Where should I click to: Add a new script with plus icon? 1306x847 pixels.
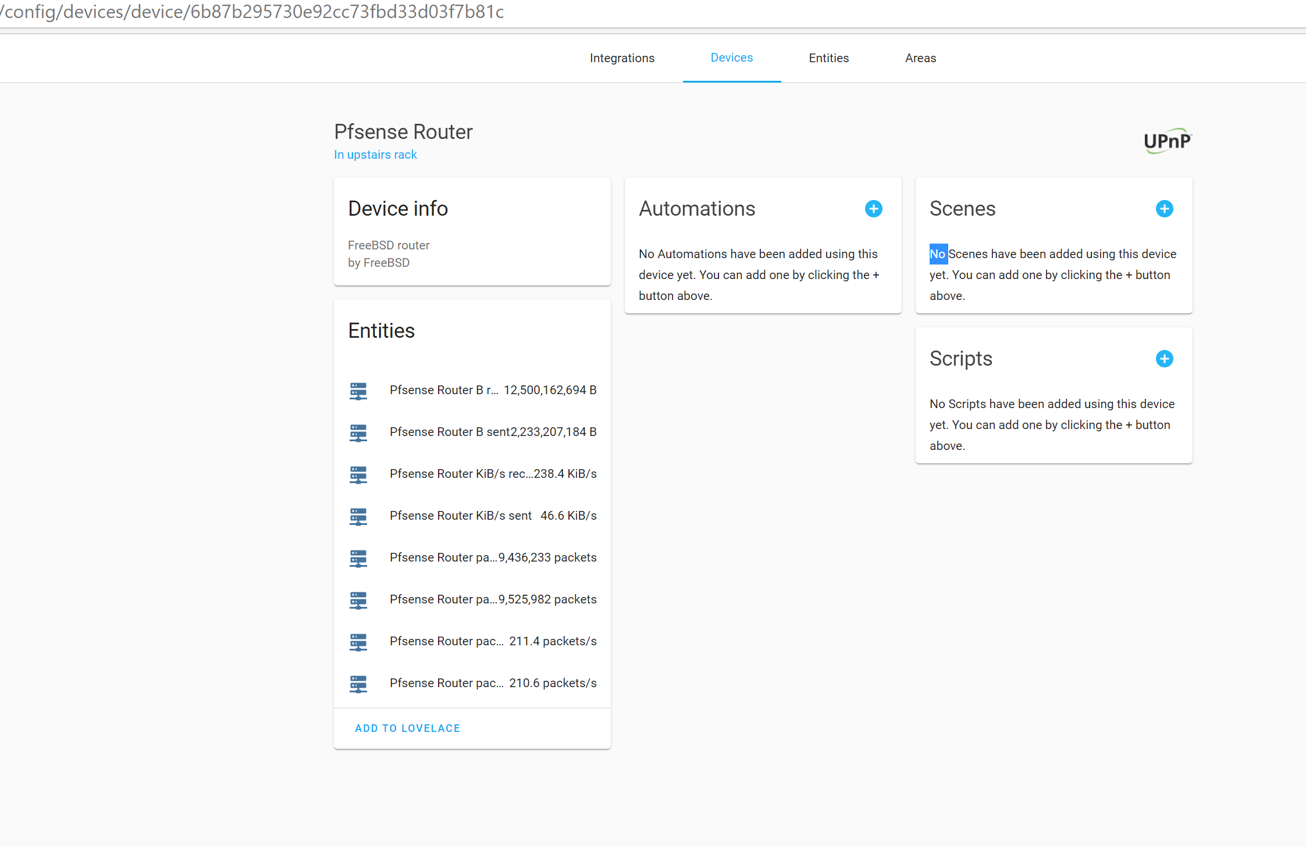[x=1164, y=359]
